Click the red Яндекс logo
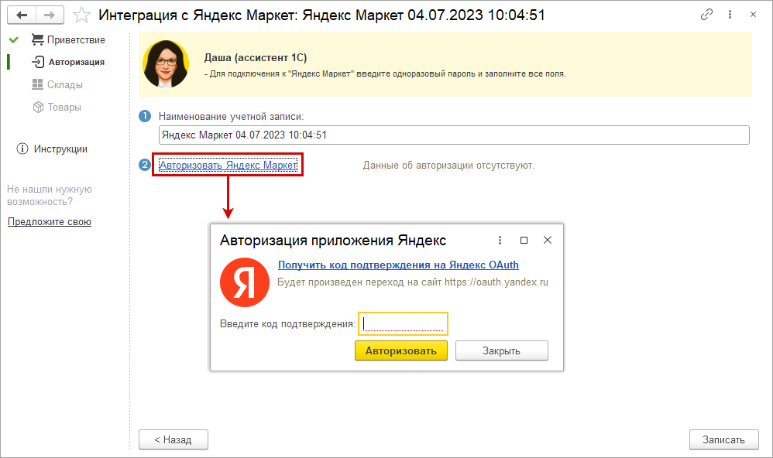This screenshot has height=458, width=773. click(x=245, y=282)
